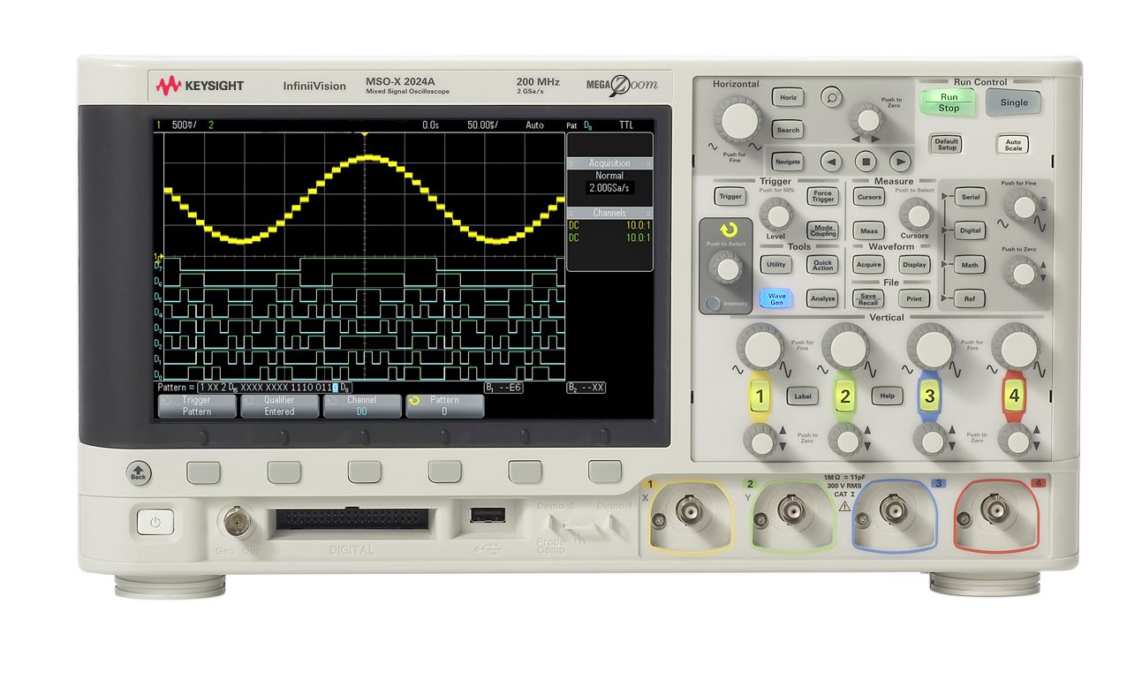Open the Trigger Pattern softkey menu

197,406
